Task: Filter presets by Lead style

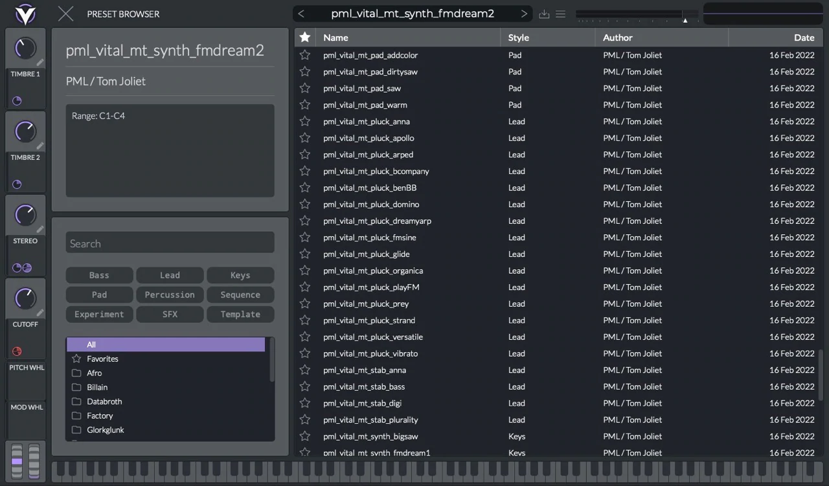Action: (x=170, y=275)
